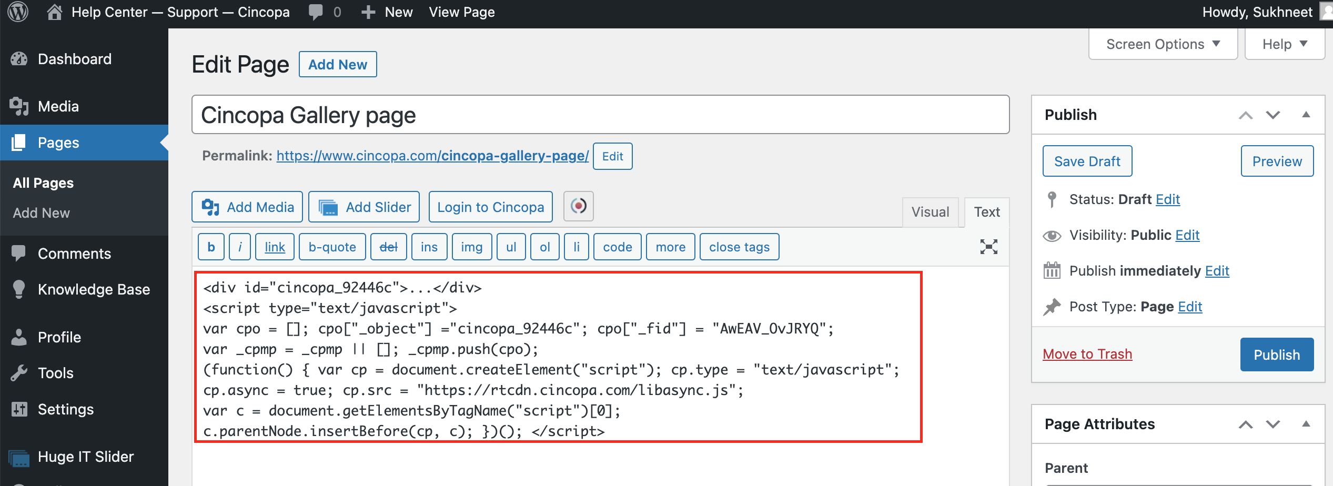
Task: Collapse the Publish panel
Action: coord(1306,115)
